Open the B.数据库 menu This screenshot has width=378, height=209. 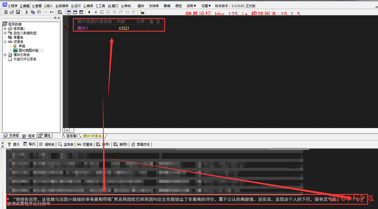[x=62, y=6]
